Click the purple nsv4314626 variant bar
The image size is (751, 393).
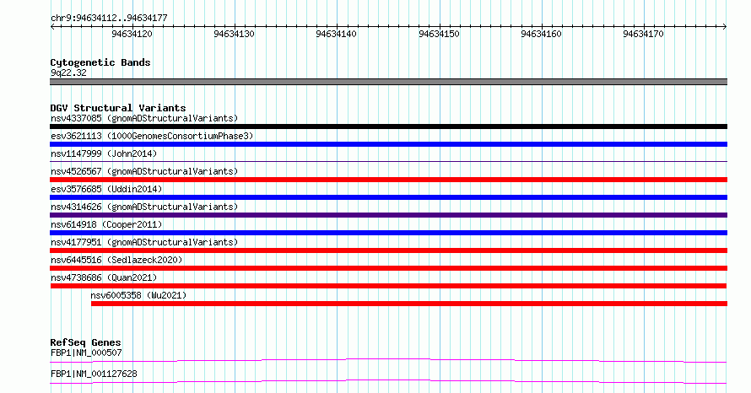[x=388, y=215]
